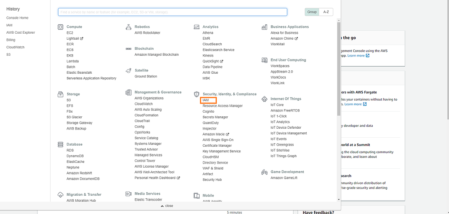
Task: Open CloudWatch from History sidebar
Action: pos(15,47)
